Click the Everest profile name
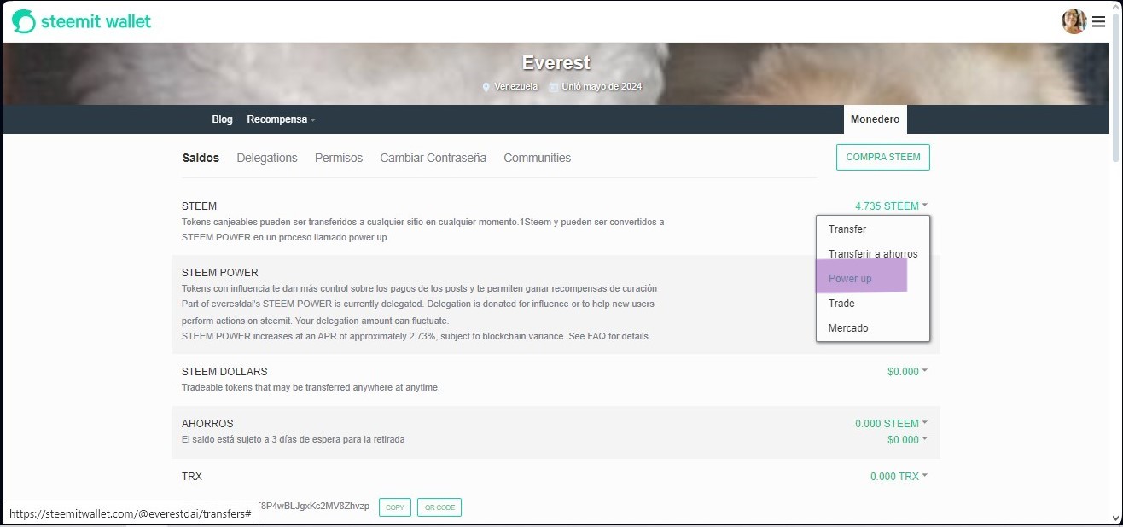 pos(556,63)
